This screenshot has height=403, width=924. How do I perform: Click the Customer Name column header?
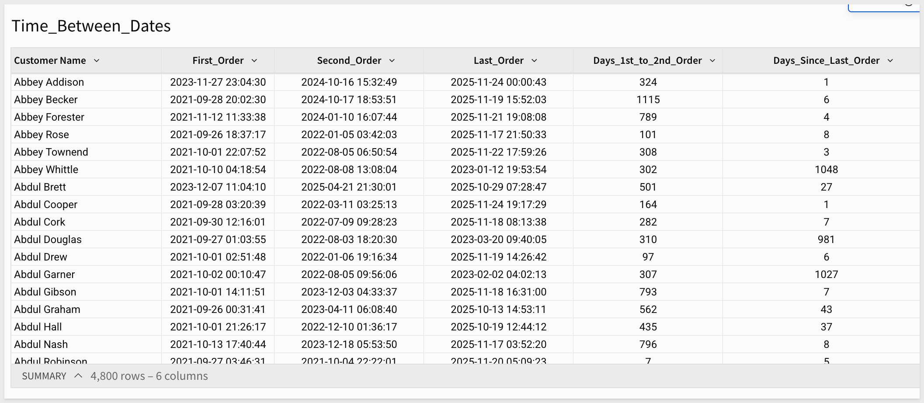click(x=50, y=61)
